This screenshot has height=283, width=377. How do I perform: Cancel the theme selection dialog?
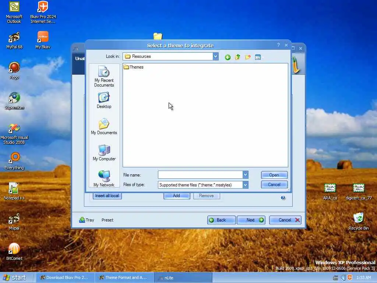[274, 185]
